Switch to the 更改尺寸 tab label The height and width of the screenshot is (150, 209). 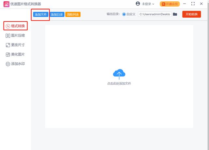pyautogui.click(x=18, y=45)
